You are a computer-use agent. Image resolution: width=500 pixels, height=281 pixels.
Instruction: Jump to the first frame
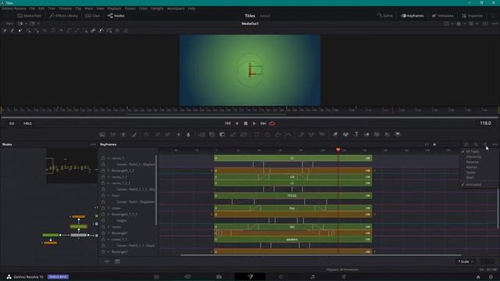click(227, 123)
